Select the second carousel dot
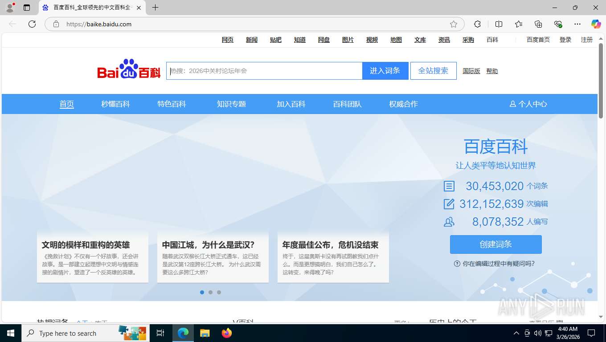Viewport: 606px width, 342px height. [x=210, y=293]
